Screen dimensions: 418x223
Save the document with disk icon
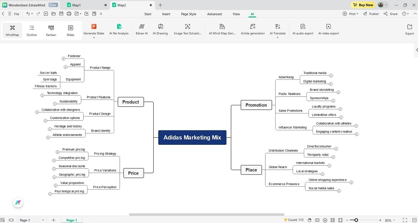pos(61,14)
